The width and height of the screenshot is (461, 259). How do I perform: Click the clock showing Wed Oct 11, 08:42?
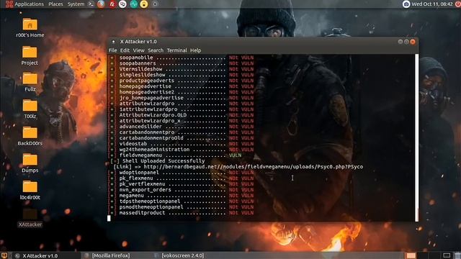[432, 4]
